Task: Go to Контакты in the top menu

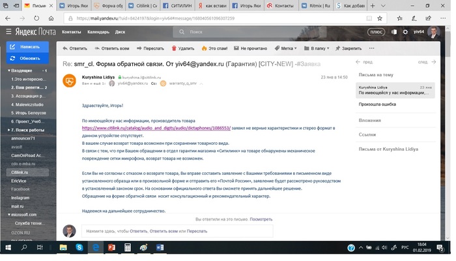Action: tap(71, 31)
